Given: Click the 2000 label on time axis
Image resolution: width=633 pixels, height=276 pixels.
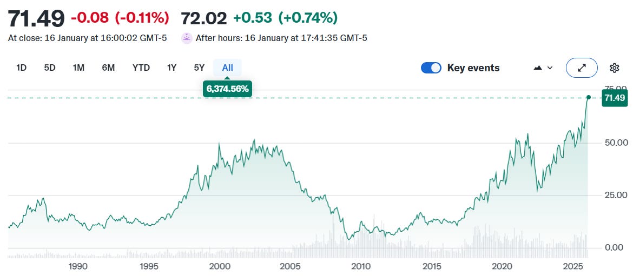Looking at the screenshot, I should [x=220, y=266].
